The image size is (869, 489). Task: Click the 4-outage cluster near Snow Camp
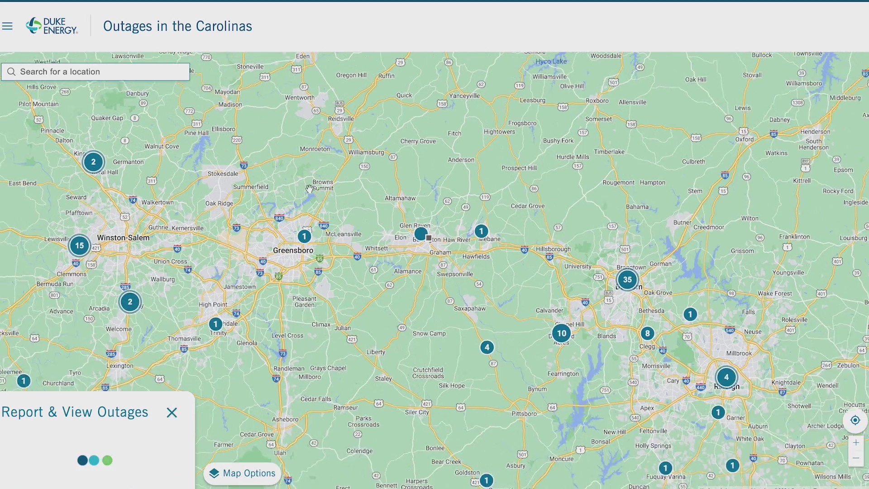point(487,347)
